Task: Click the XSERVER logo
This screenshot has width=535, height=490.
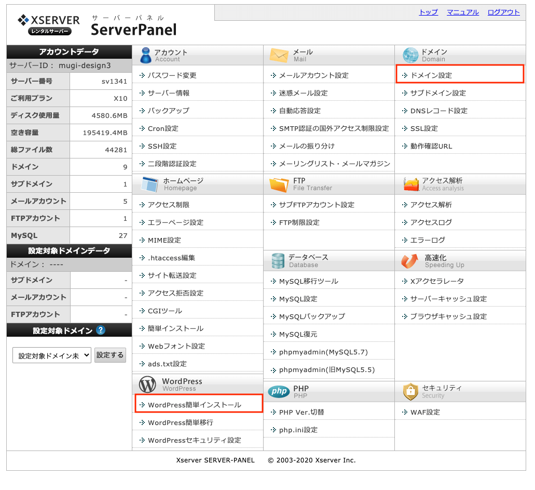Action: pos(48,24)
